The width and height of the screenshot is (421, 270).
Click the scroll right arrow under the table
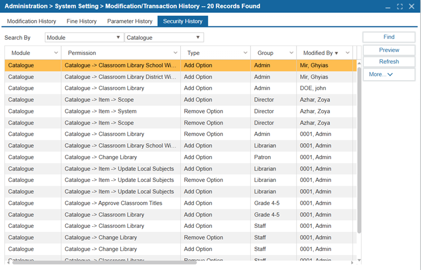pyautogui.click(x=352, y=263)
